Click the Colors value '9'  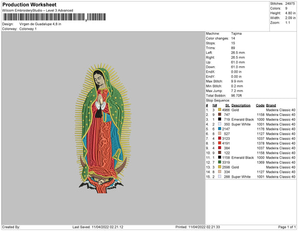(x=286, y=8)
